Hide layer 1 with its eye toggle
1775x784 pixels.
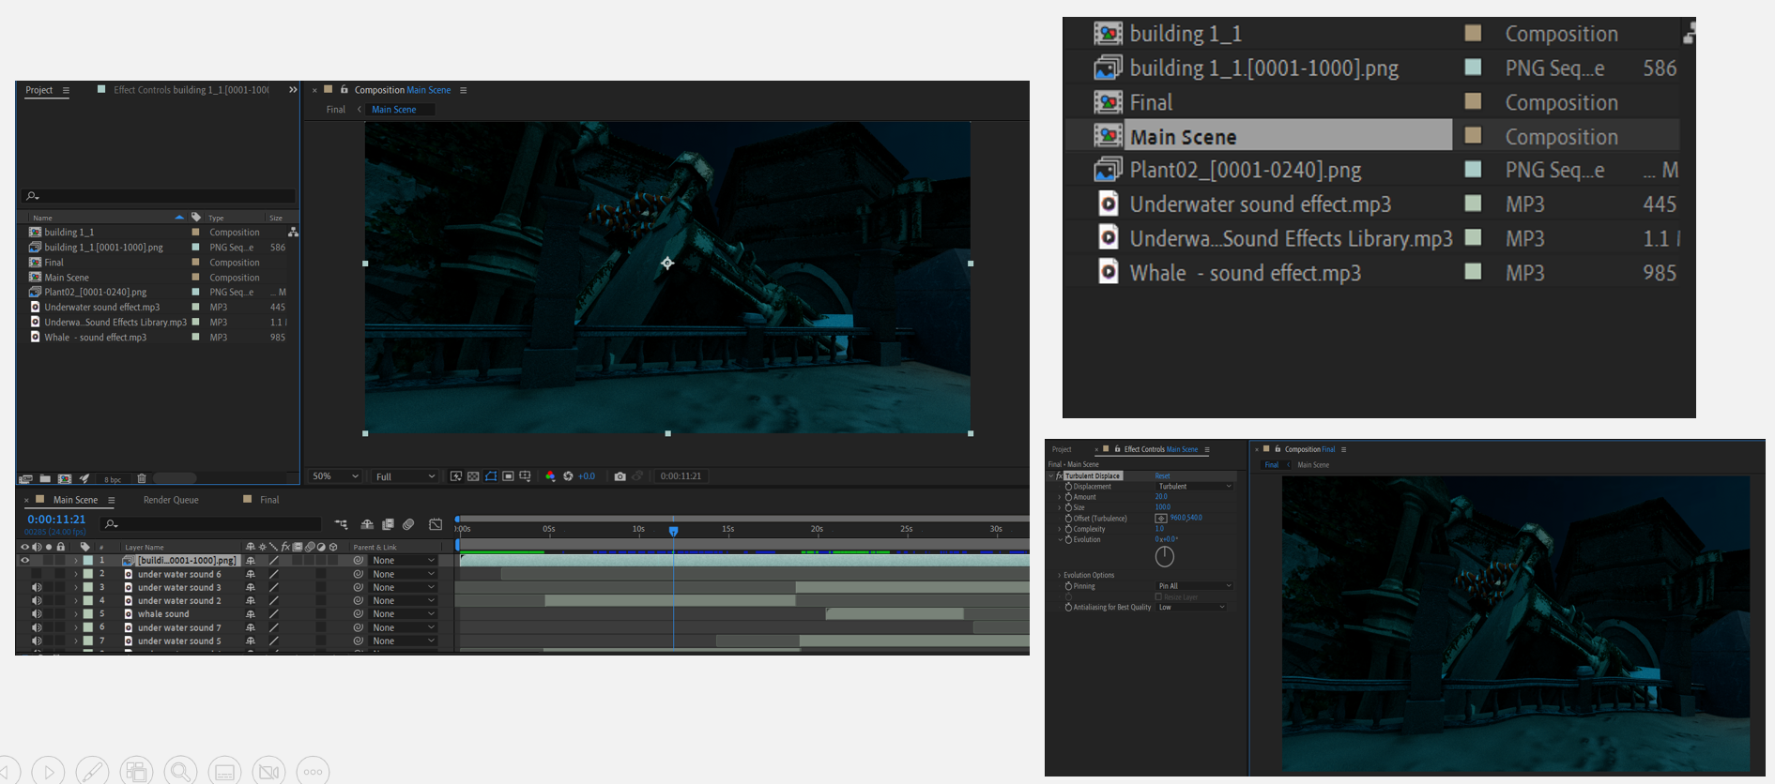pos(24,560)
